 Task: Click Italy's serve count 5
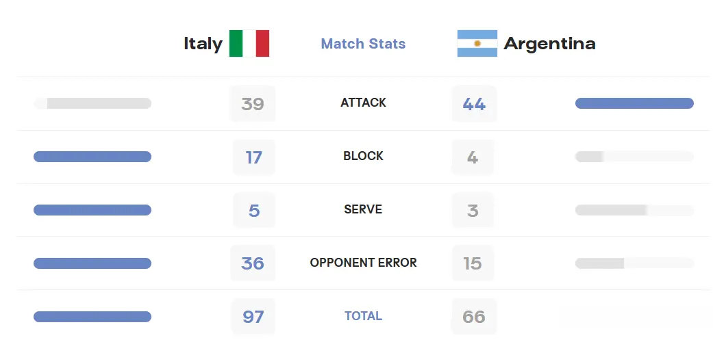(253, 211)
